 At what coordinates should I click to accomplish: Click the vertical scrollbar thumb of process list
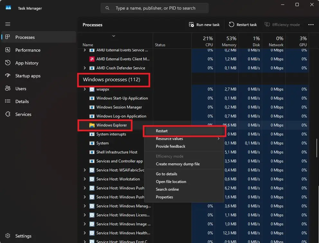317,148
